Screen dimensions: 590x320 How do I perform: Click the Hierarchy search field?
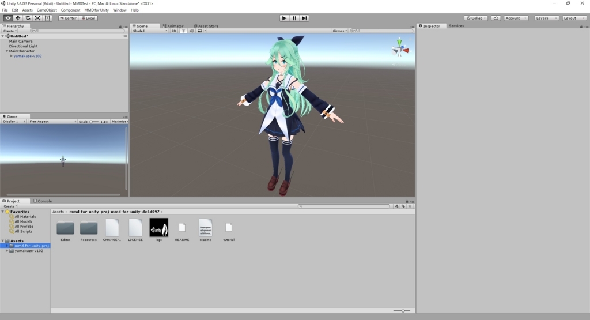[77, 31]
